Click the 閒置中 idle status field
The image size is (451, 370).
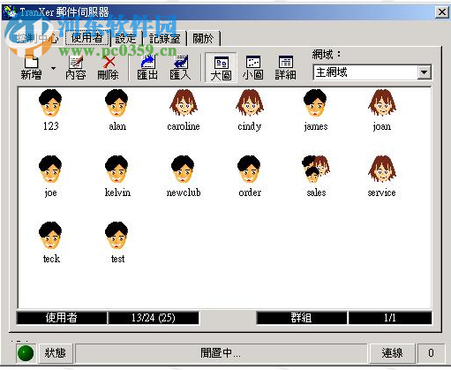click(221, 353)
